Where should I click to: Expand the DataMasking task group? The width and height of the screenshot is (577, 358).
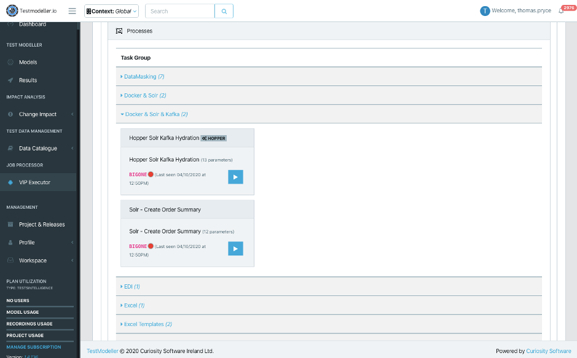[144, 77]
